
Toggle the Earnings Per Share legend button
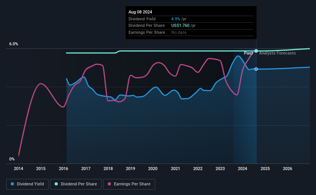129,184
